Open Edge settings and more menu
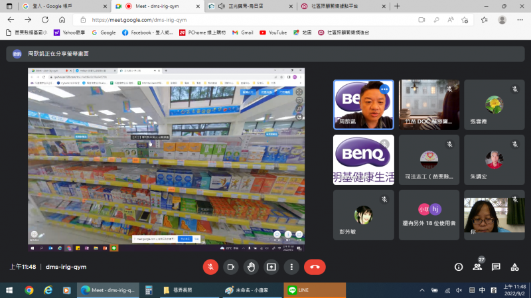Screen dimensions: 531x298 [520, 20]
